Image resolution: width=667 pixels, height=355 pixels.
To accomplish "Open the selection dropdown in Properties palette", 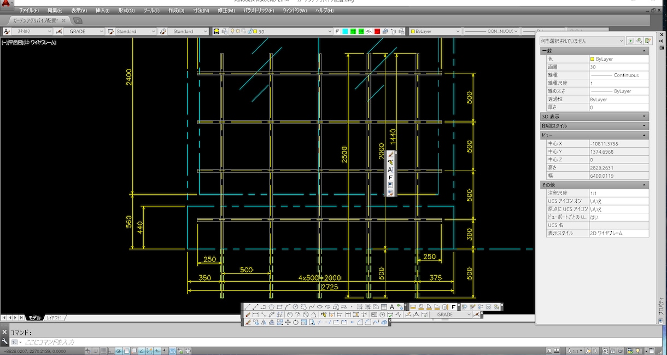I will point(582,41).
